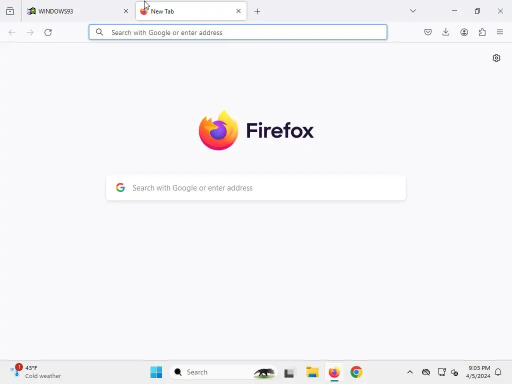
Task: Click the taskbar Search box
Action: point(223,372)
